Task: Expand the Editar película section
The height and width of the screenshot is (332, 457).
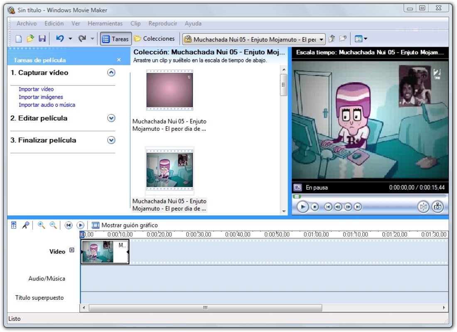Action: 111,118
